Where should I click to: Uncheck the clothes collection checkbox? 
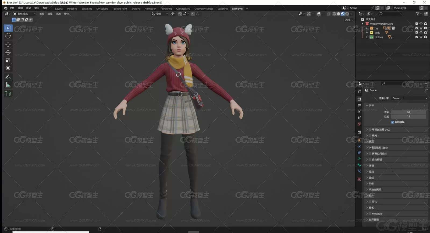point(417,37)
